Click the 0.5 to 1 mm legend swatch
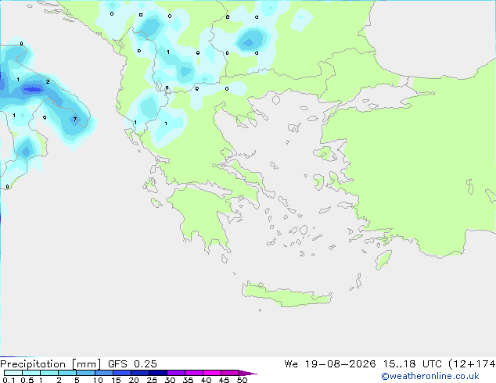This screenshot has width=496, height=383. coord(31,373)
